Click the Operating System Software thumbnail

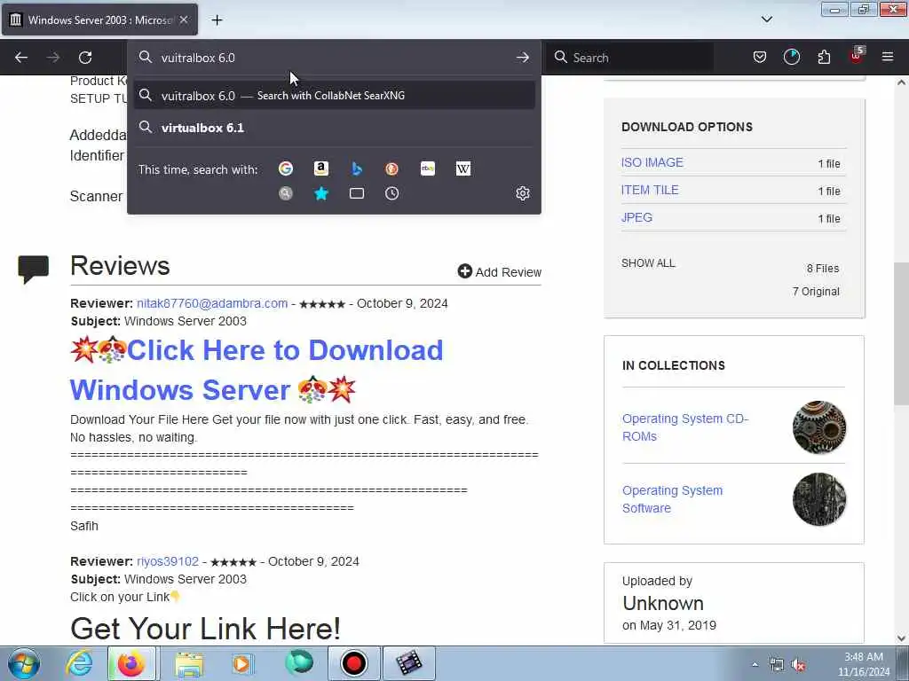pos(818,499)
